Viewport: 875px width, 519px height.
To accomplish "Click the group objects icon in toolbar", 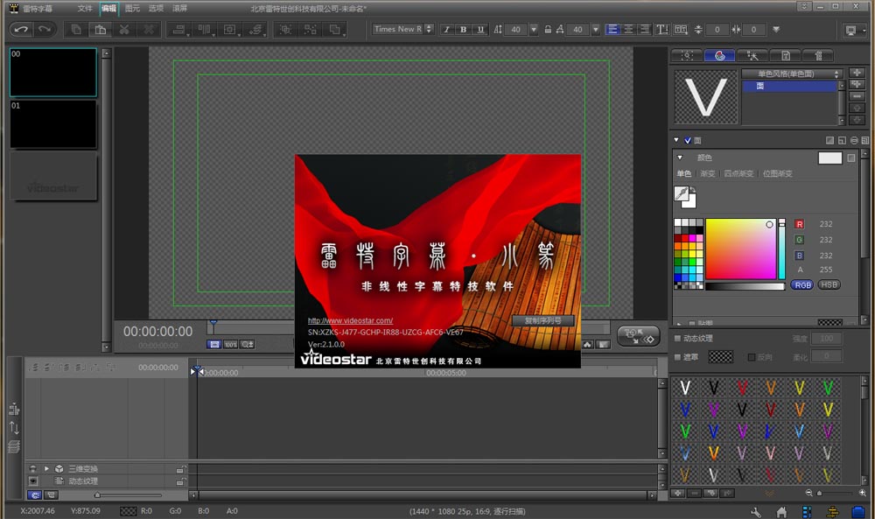I will pos(286,30).
